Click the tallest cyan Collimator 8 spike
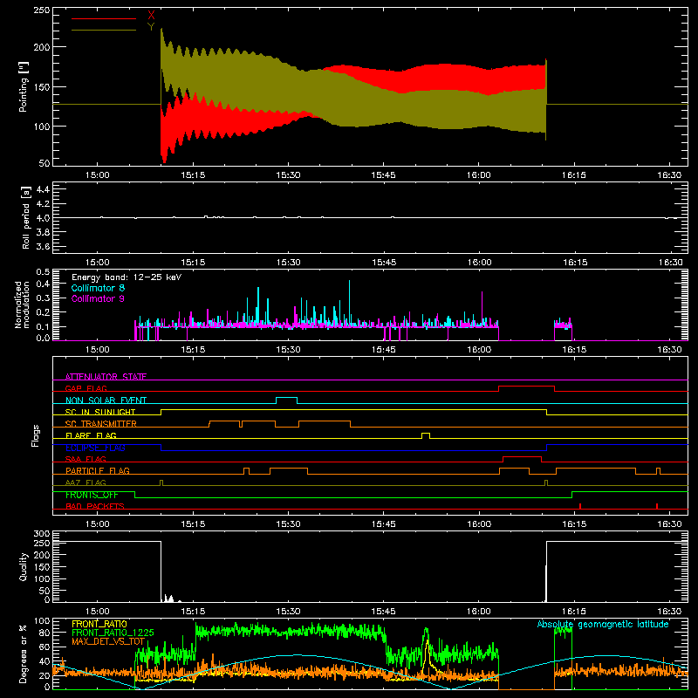Image resolution: width=698 pixels, height=698 pixels. tap(350, 303)
